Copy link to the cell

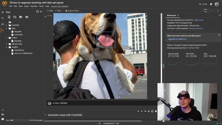[145, 111]
